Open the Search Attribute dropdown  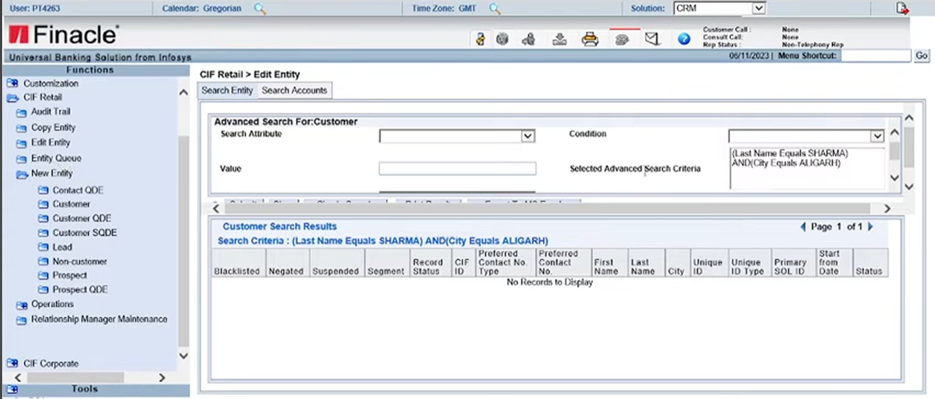point(527,136)
